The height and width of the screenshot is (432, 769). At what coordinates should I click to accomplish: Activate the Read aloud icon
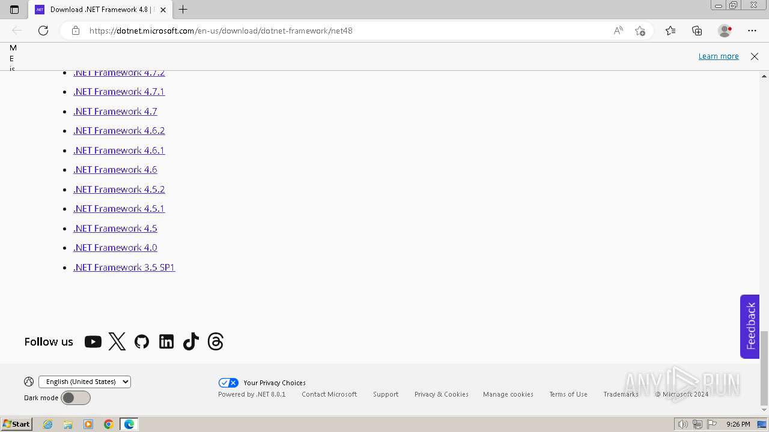click(618, 31)
